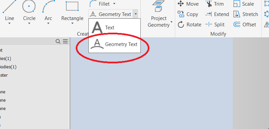
Task: Expand the Project Geometry dropdown arrow
Action: (172, 22)
